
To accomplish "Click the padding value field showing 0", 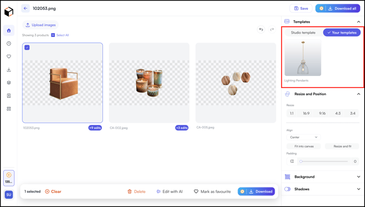I will tap(355, 161).
